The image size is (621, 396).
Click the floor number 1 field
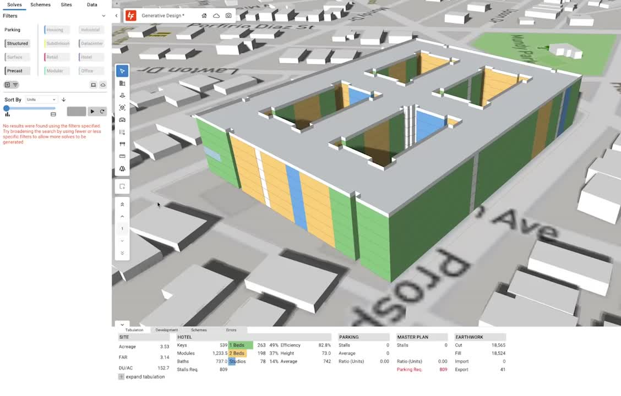(x=122, y=229)
